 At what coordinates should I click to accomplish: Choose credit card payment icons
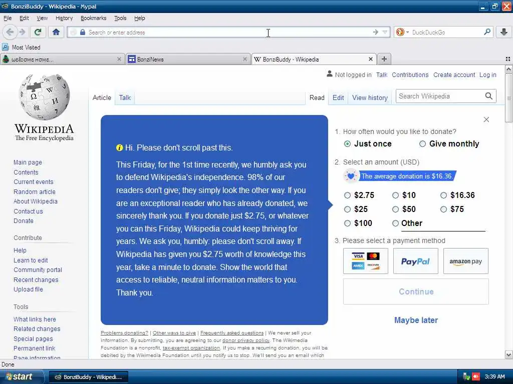tap(365, 261)
